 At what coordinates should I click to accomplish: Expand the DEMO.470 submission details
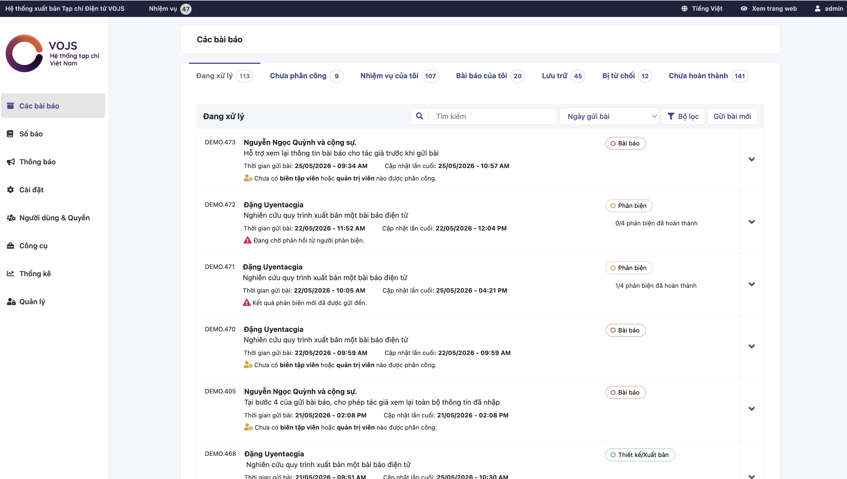point(752,347)
